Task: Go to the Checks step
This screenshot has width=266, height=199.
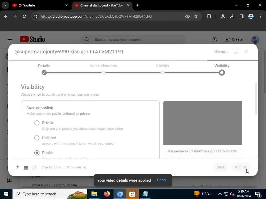Action: point(163,69)
